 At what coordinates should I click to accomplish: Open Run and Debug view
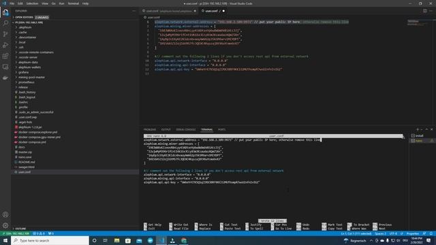click(5, 45)
